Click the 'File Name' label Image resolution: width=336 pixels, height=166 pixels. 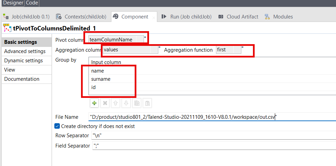click(x=67, y=117)
